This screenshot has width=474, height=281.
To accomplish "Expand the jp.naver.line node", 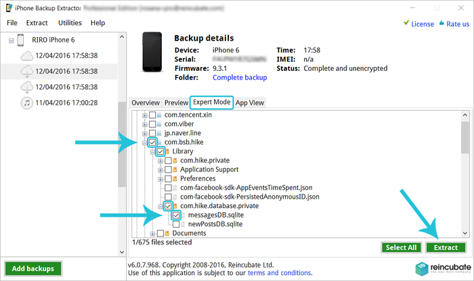I will pyautogui.click(x=145, y=134).
